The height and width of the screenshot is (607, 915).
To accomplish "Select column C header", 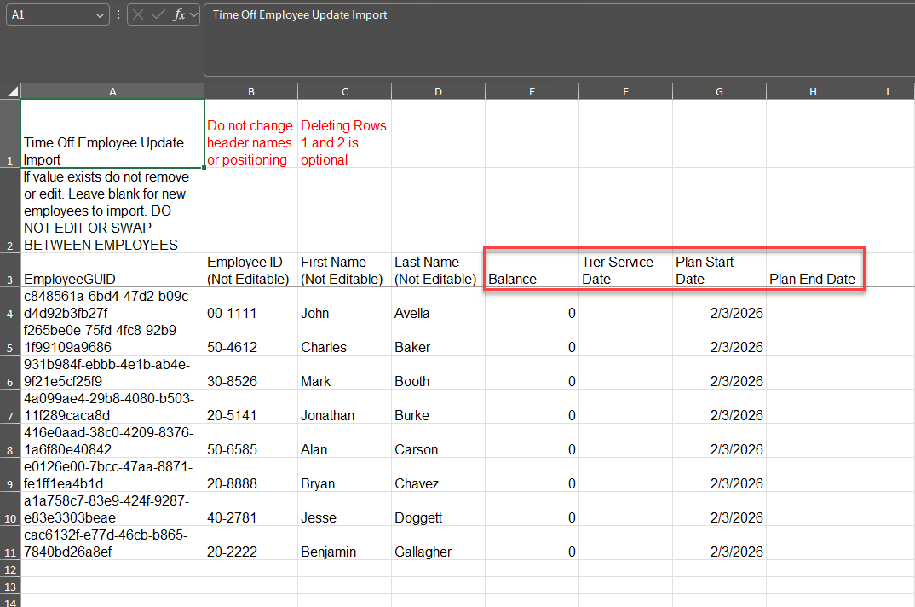I will pos(345,92).
